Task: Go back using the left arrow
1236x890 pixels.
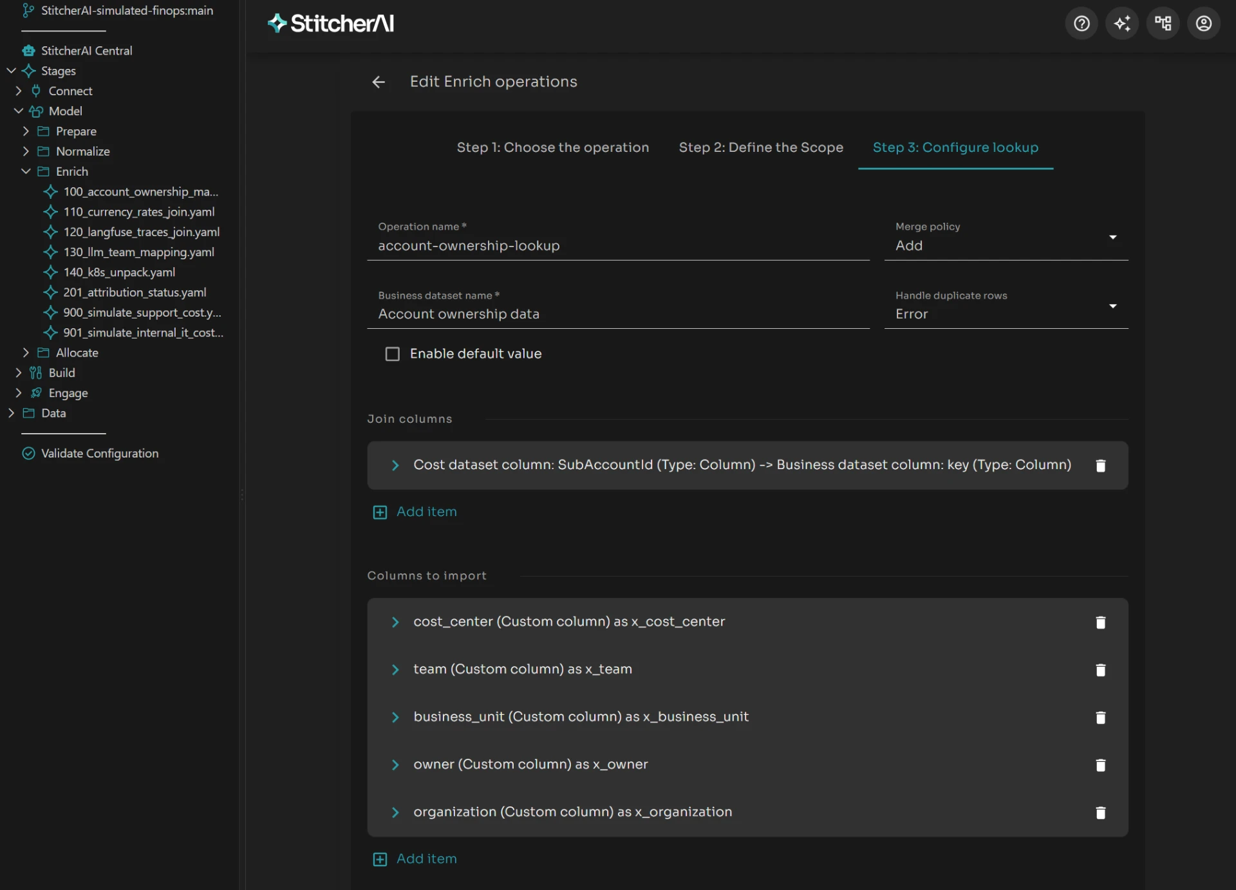Action: pyautogui.click(x=379, y=82)
